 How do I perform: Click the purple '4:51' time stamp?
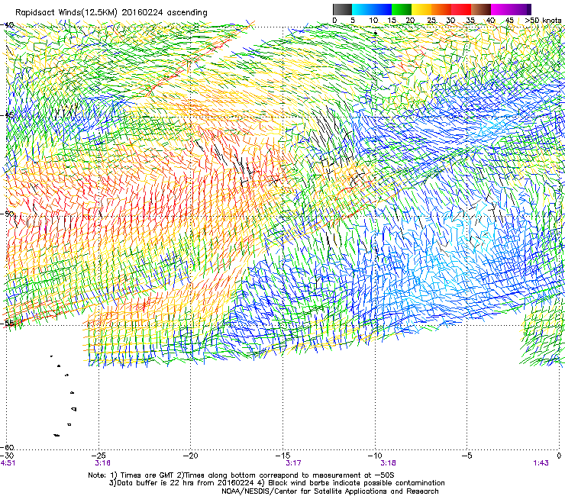8,463
